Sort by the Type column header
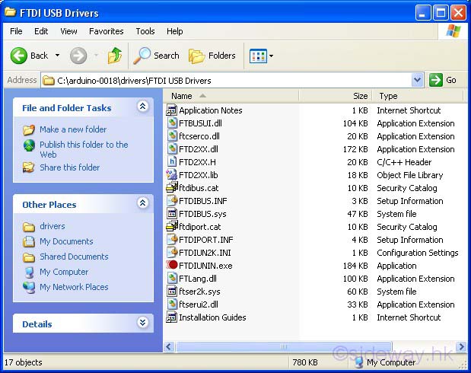 pyautogui.click(x=418, y=96)
